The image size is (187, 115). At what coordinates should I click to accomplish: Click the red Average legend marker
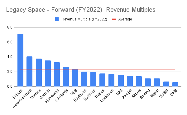tap(114, 19)
